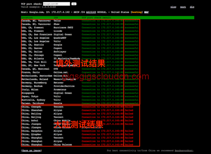Click the USA, VA, Vint Hill location
Viewport: 211px width, 154px height.
34,62
